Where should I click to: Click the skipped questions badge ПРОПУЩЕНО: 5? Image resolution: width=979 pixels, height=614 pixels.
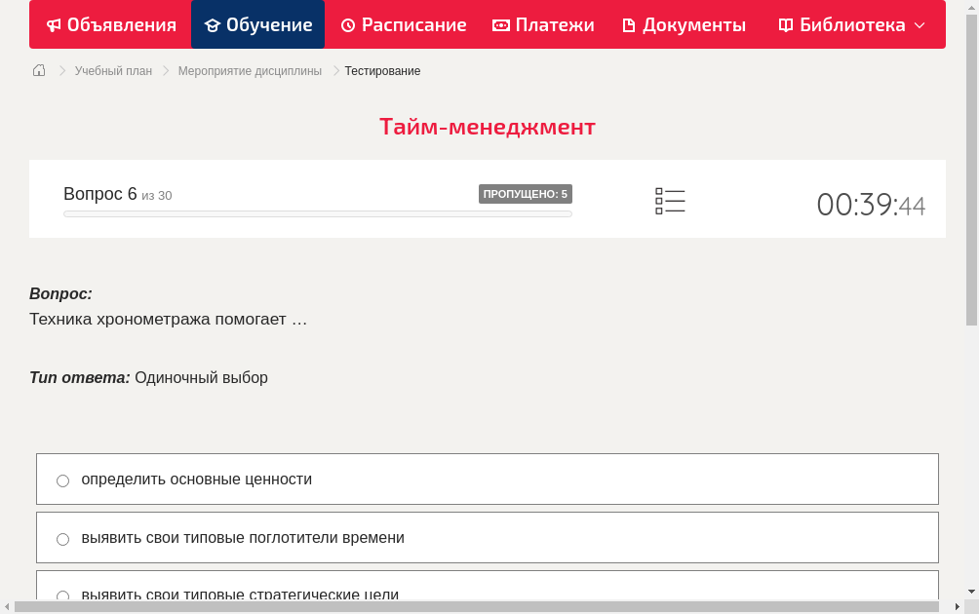pos(525,193)
